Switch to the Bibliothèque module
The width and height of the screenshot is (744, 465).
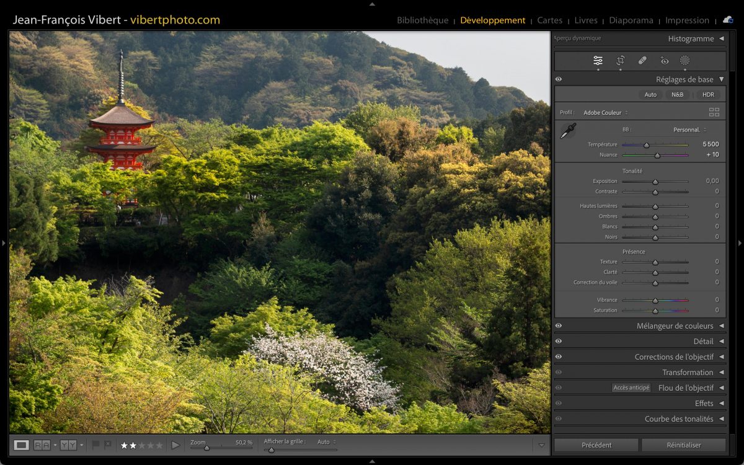(422, 20)
